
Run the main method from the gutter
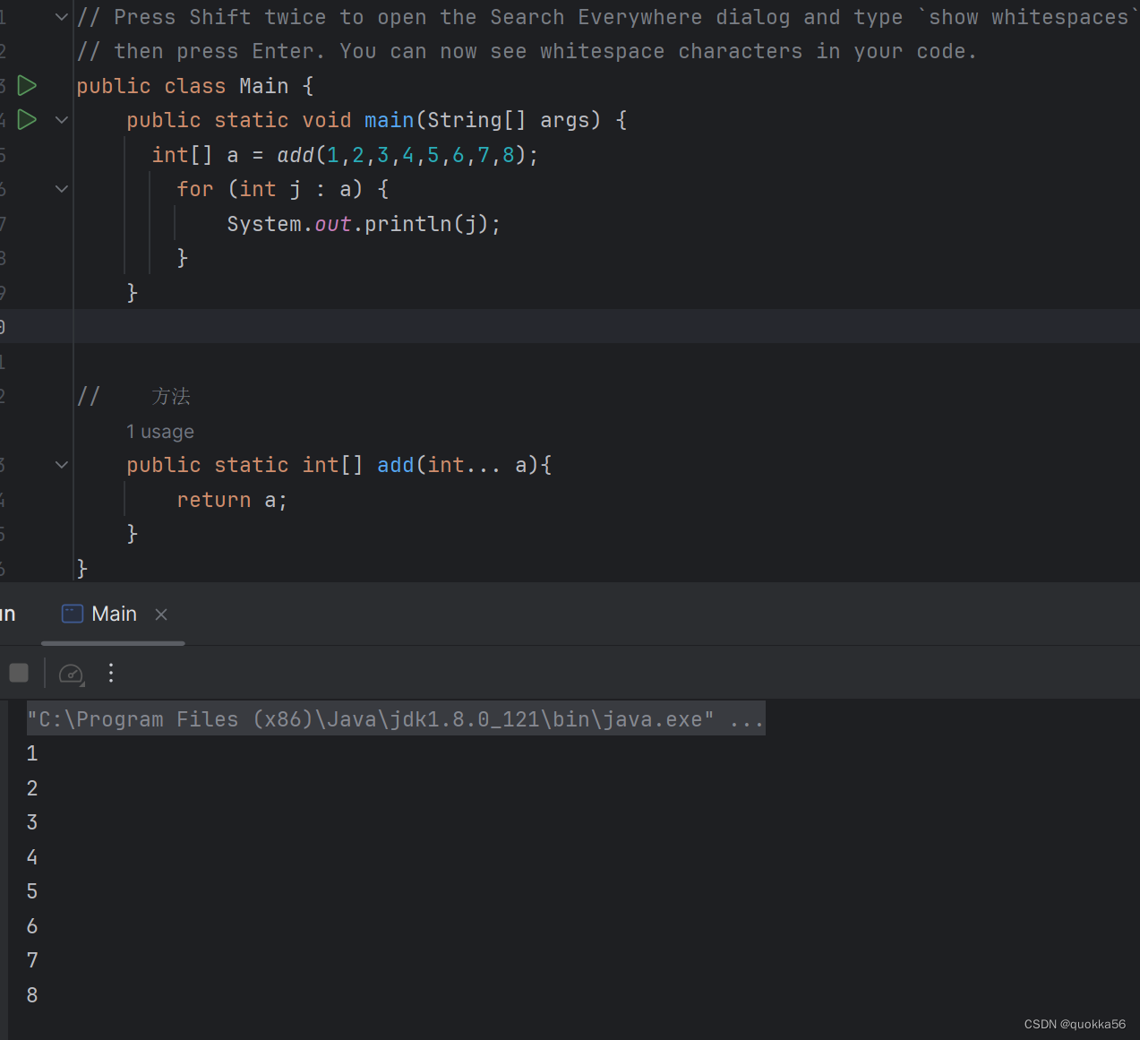coord(28,120)
